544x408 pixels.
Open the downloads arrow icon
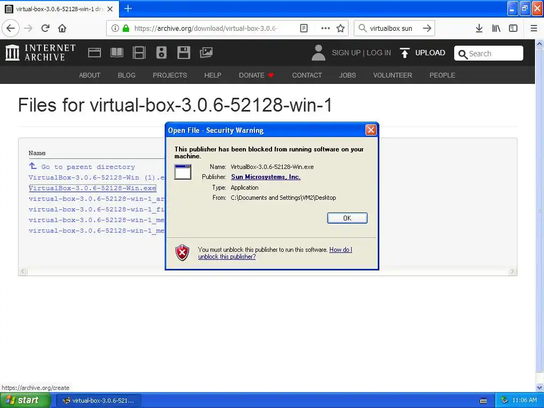[479, 28]
